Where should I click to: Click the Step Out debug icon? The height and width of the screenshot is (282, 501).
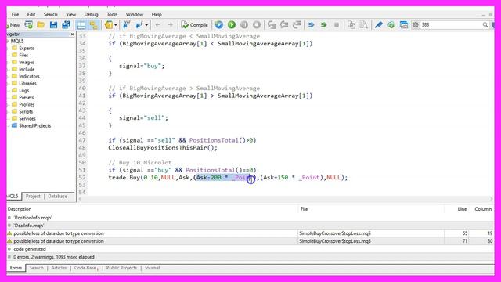tap(297, 24)
